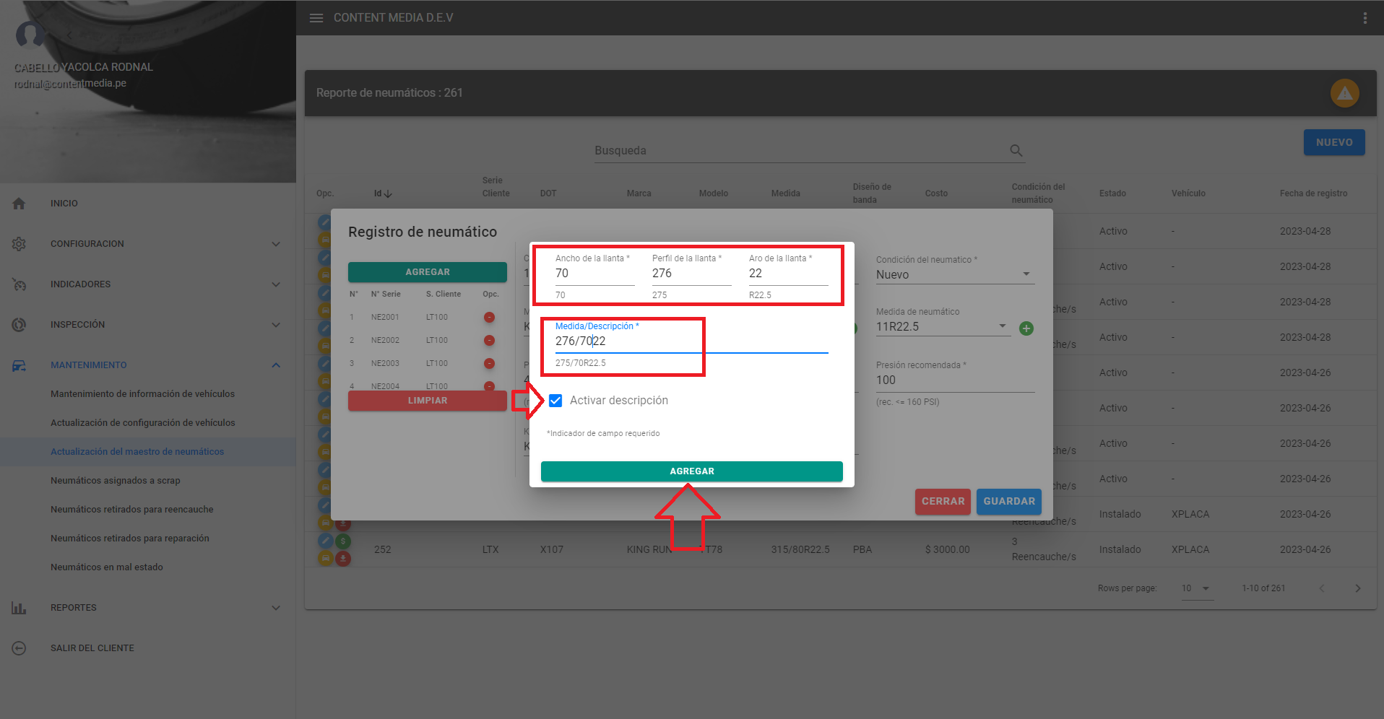Uncheck the Activar descripción checkbox

pyautogui.click(x=555, y=401)
